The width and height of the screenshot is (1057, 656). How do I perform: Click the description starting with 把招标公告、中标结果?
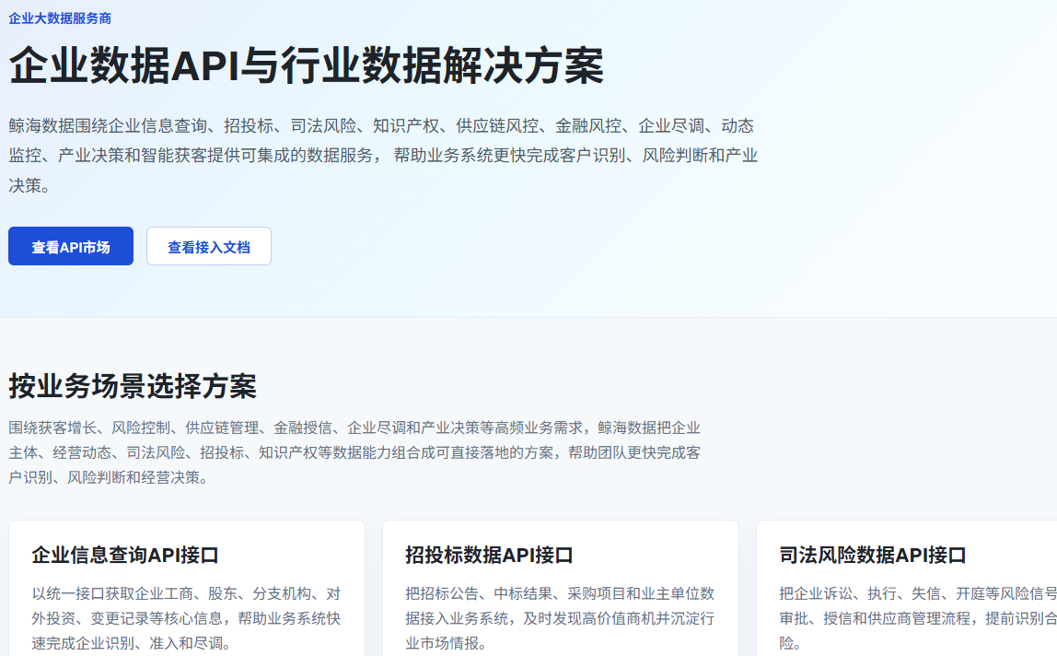click(560, 618)
